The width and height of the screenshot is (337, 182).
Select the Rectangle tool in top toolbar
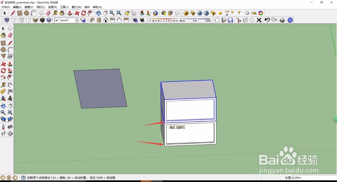[x=20, y=13]
